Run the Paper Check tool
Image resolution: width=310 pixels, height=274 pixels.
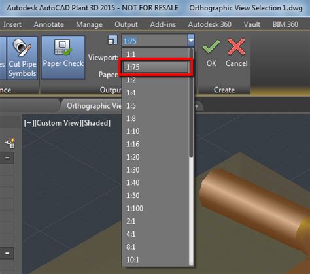pyautogui.click(x=63, y=58)
